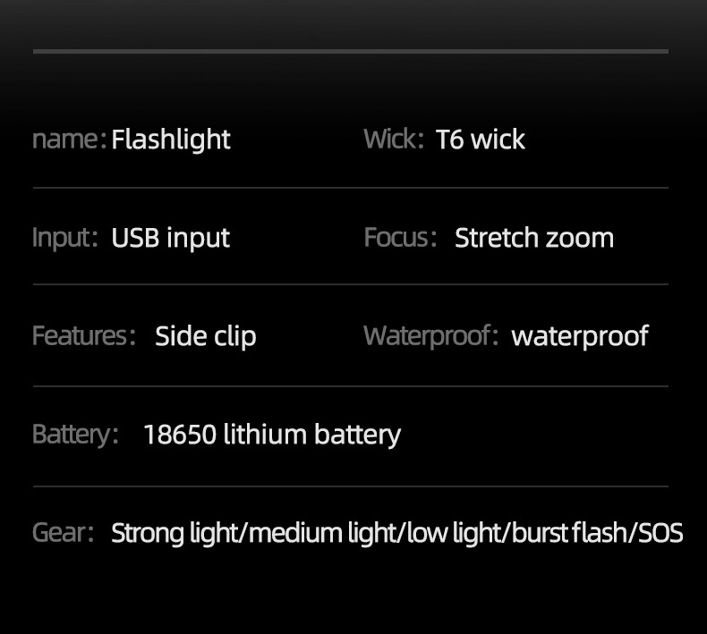Click the "name:" label
Image resolution: width=707 pixels, height=634 pixels.
click(69, 139)
